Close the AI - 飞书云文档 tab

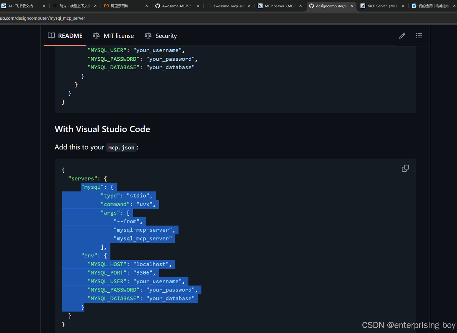(x=44, y=6)
